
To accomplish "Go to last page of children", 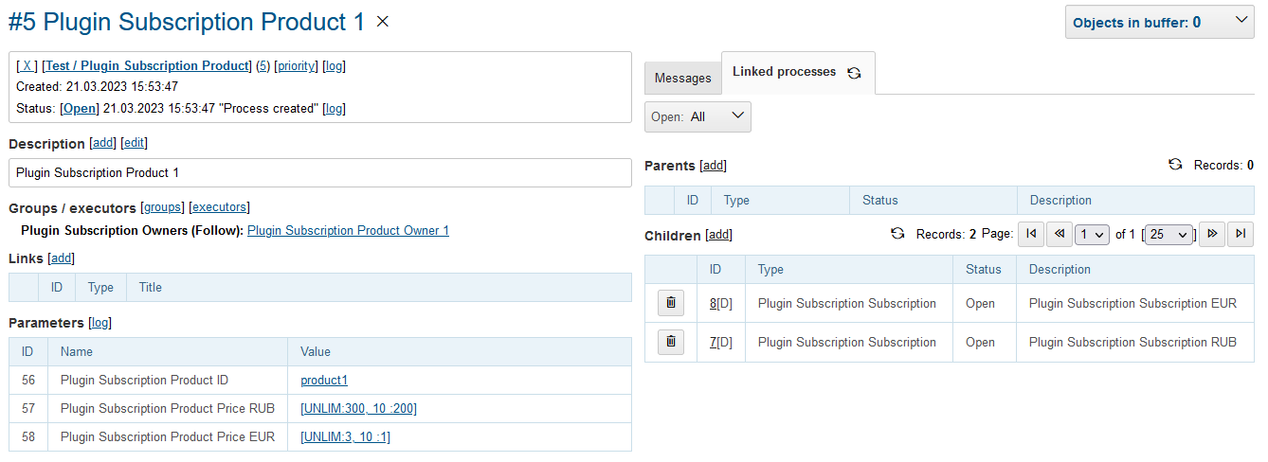I will pyautogui.click(x=1240, y=234).
